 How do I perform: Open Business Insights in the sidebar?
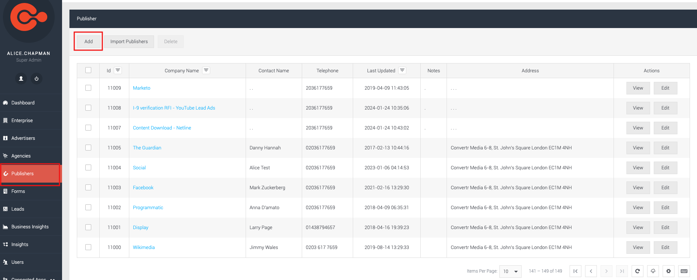coord(31,227)
